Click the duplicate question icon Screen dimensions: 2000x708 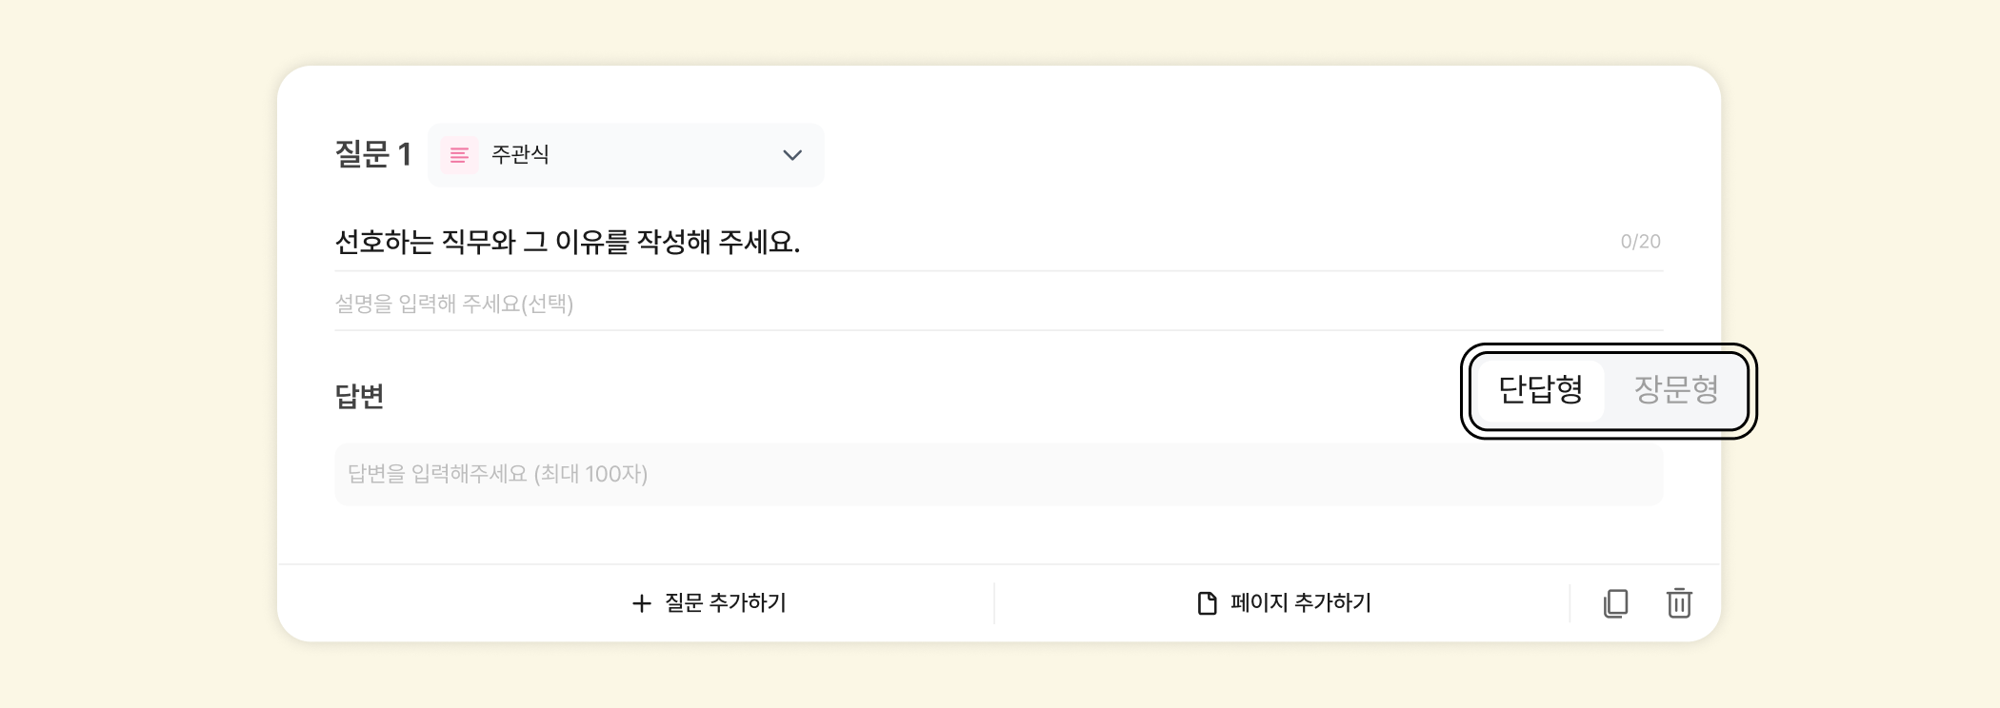pyautogui.click(x=1615, y=603)
